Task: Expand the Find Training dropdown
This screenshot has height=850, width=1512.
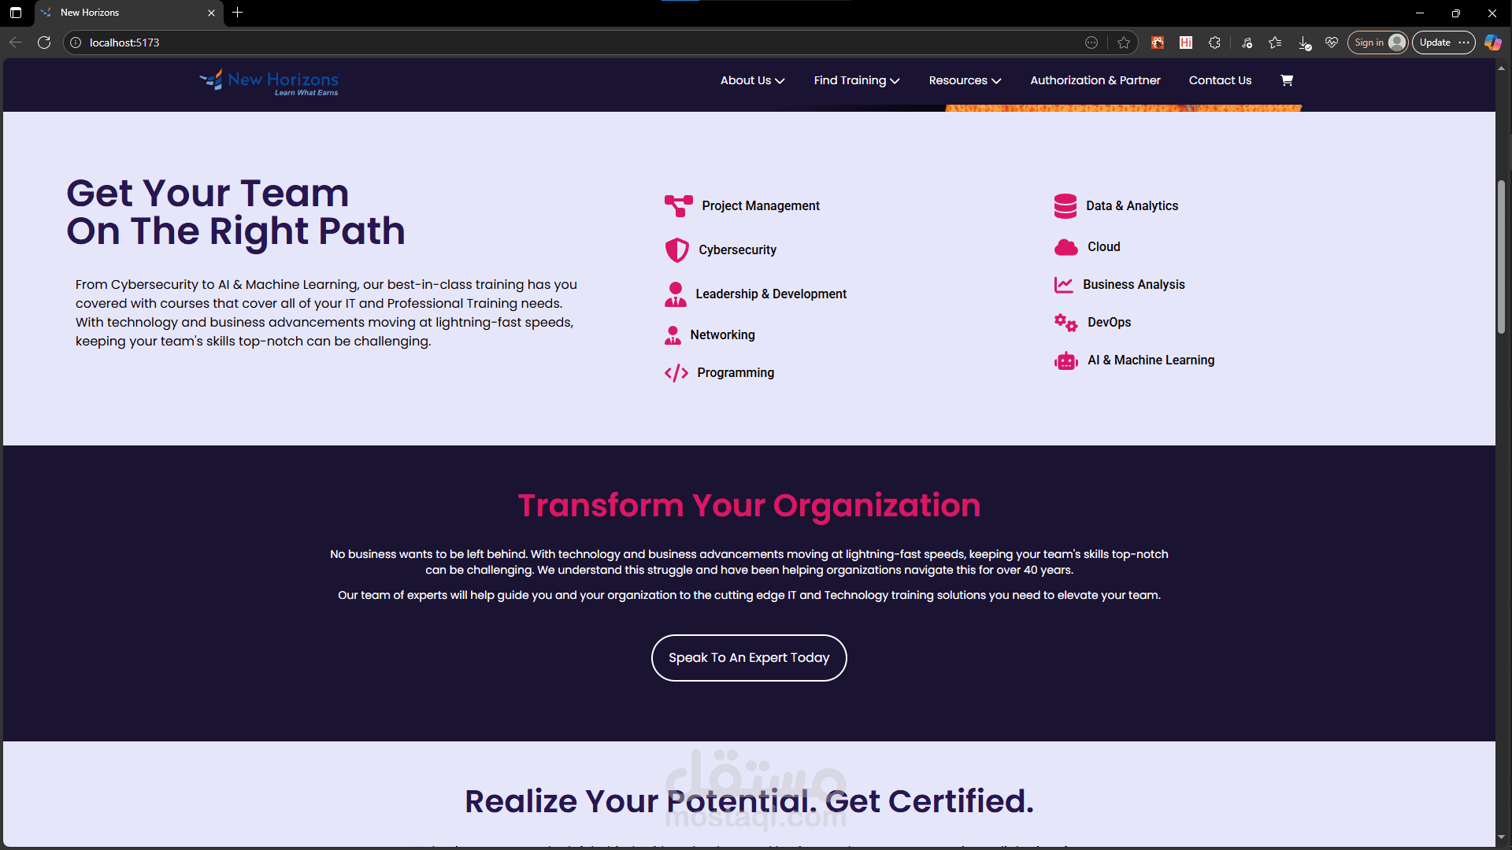Action: pyautogui.click(x=856, y=80)
